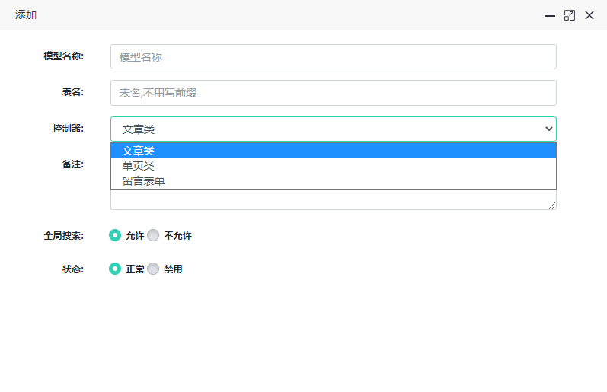Close the 添加 dialog
This screenshot has height=392, width=607.
589,15
